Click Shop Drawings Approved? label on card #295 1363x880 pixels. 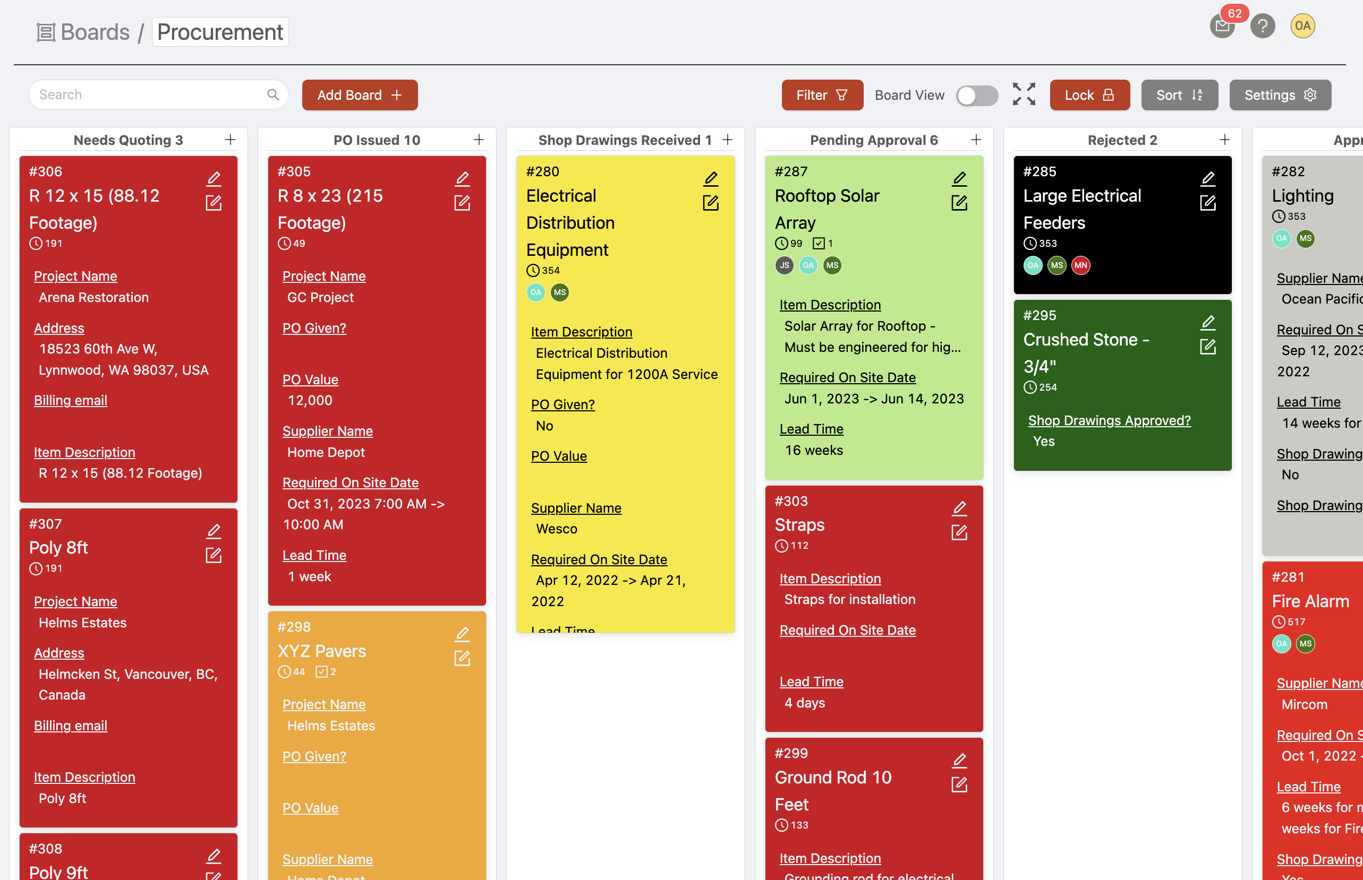click(x=1109, y=420)
